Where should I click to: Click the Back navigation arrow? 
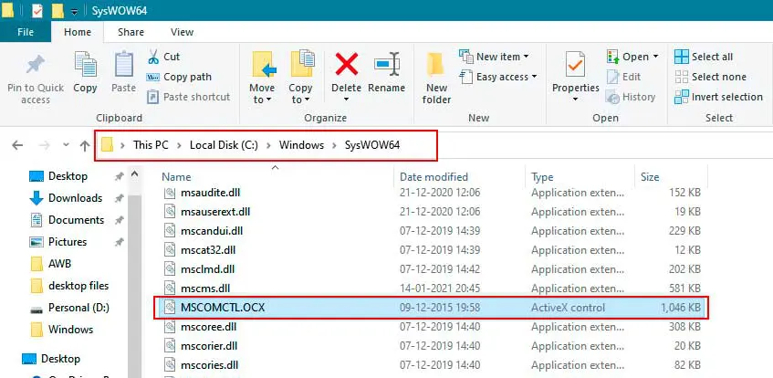pos(17,145)
